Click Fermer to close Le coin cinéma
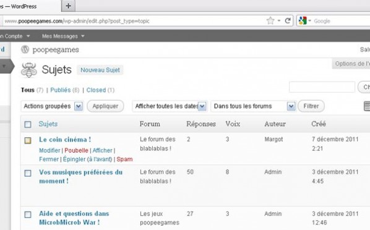370x230 pixels. tap(49, 160)
